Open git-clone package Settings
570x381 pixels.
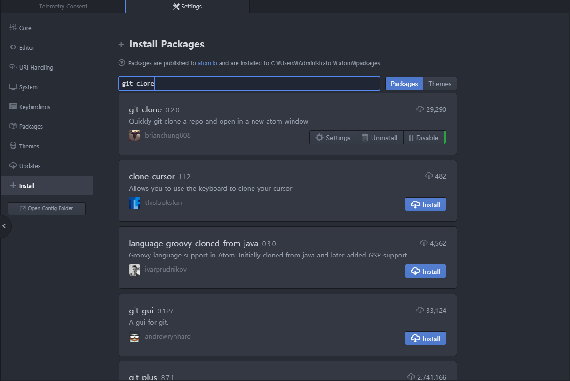(333, 138)
